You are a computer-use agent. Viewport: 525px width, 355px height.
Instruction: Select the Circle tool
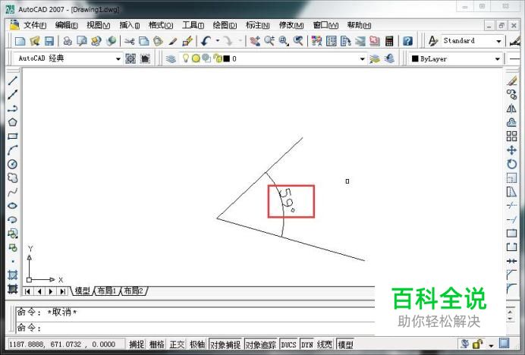click(13, 164)
